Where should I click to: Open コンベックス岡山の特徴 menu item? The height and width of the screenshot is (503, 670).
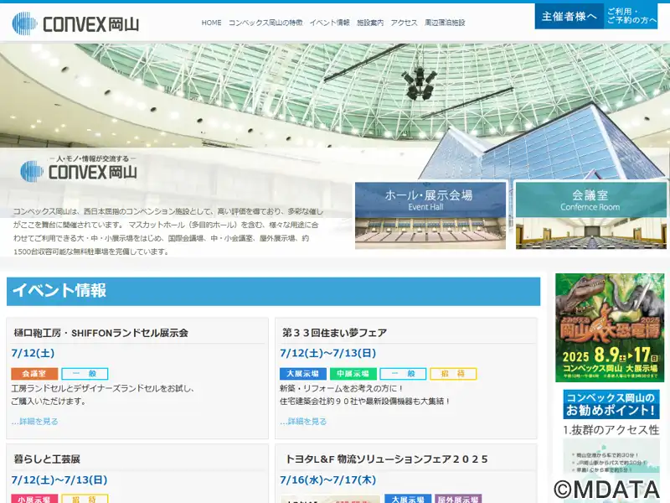point(265,23)
